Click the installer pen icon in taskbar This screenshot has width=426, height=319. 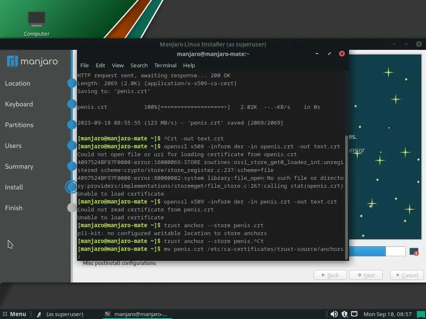(39, 314)
